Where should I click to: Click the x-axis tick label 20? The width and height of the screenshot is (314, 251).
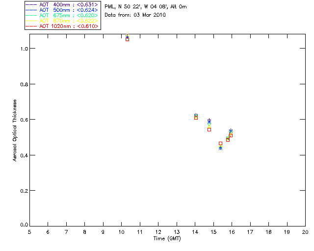pos(305,232)
